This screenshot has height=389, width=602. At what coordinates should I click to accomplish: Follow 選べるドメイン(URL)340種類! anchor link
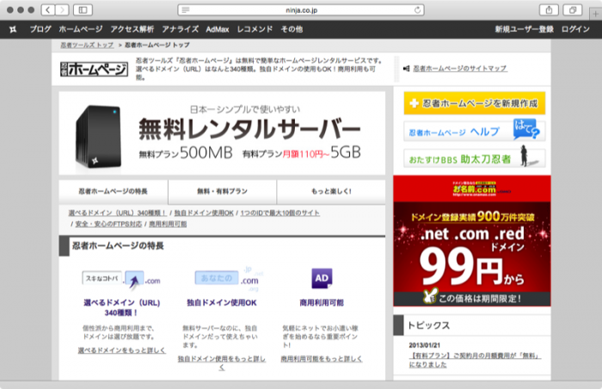118,213
